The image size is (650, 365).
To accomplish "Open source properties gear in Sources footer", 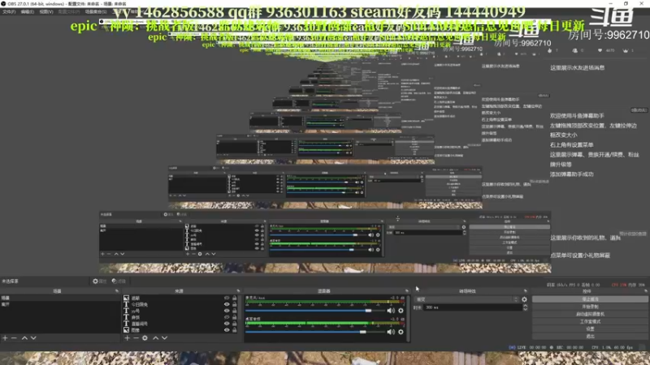I will click(145, 338).
